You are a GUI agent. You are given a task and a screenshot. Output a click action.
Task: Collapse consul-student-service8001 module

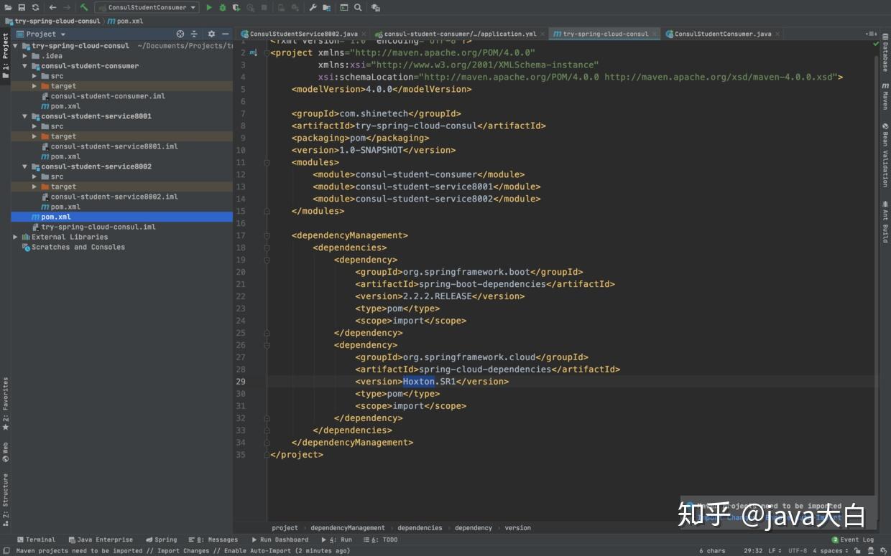coord(25,116)
